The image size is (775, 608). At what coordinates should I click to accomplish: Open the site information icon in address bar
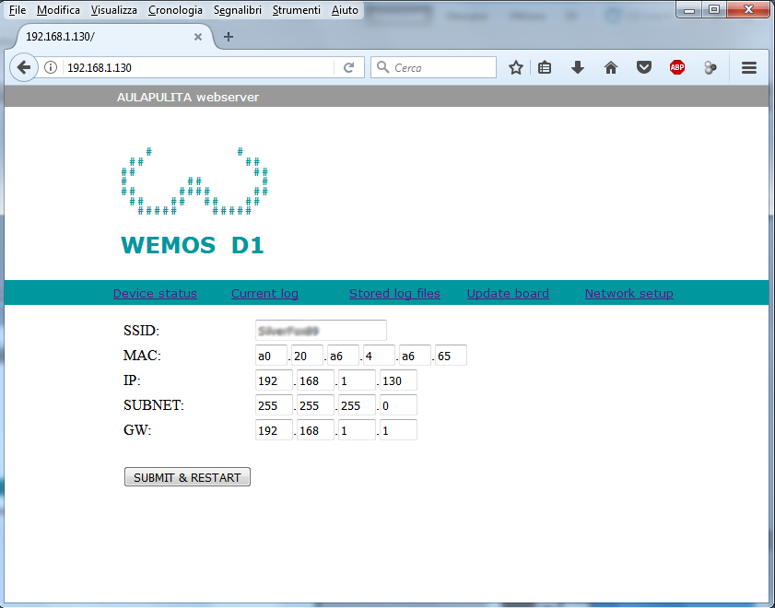pyautogui.click(x=51, y=67)
